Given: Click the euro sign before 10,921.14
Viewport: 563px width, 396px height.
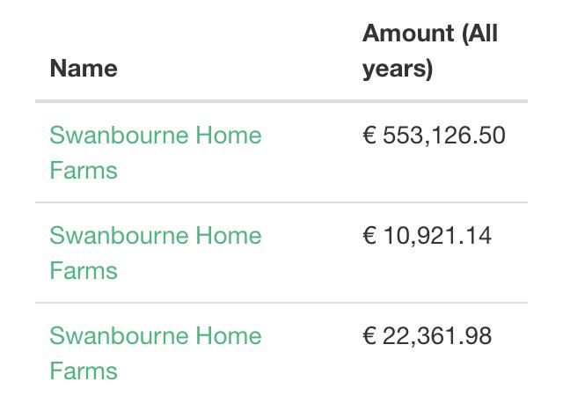Looking at the screenshot, I should click(x=369, y=236).
